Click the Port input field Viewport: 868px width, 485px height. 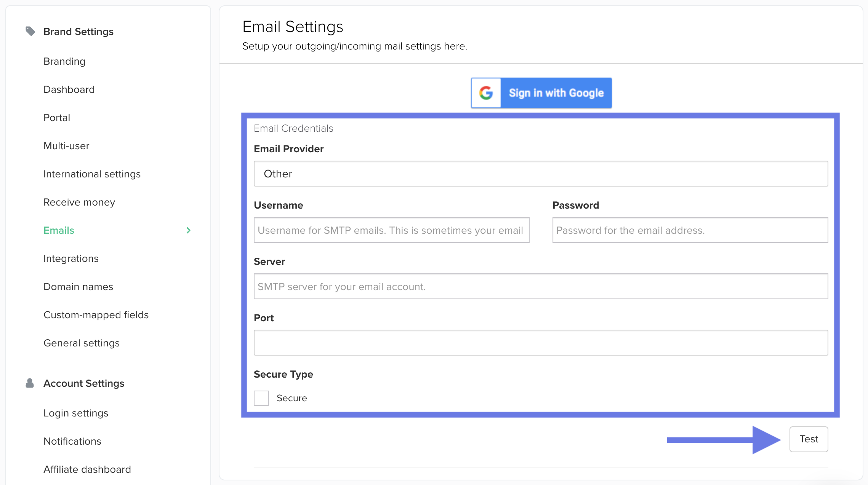coord(541,343)
